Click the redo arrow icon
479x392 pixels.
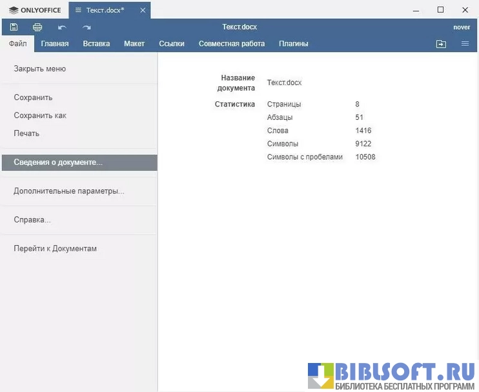(87, 27)
